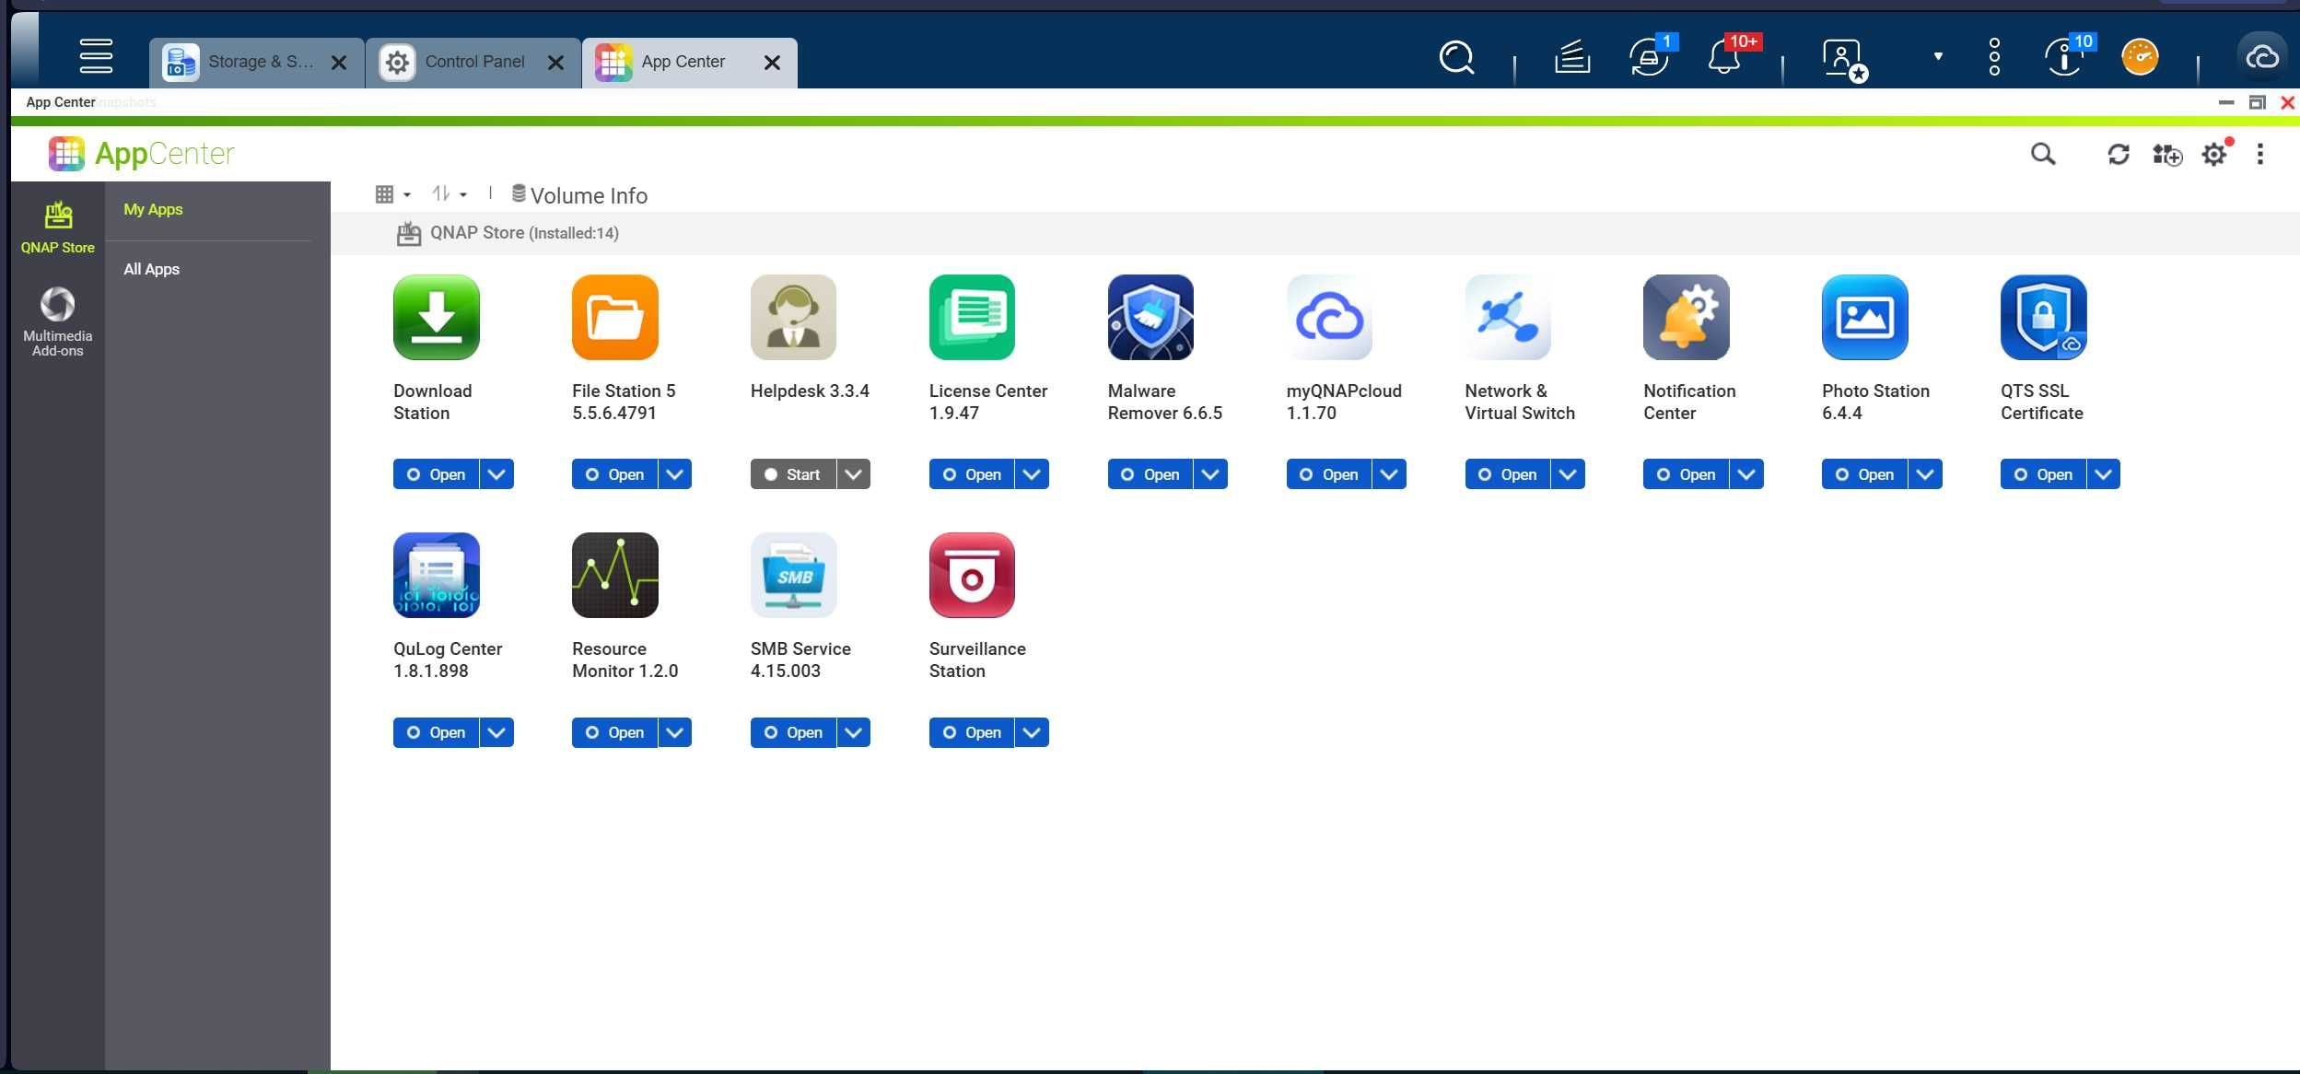Screen dimensions: 2300x1074
Task: Click the License Center app icon
Action: [x=972, y=317]
